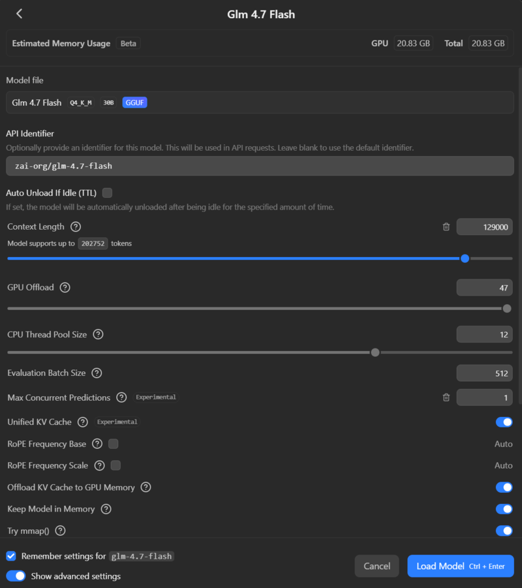
Task: Click the back arrow icon
Action: point(19,14)
